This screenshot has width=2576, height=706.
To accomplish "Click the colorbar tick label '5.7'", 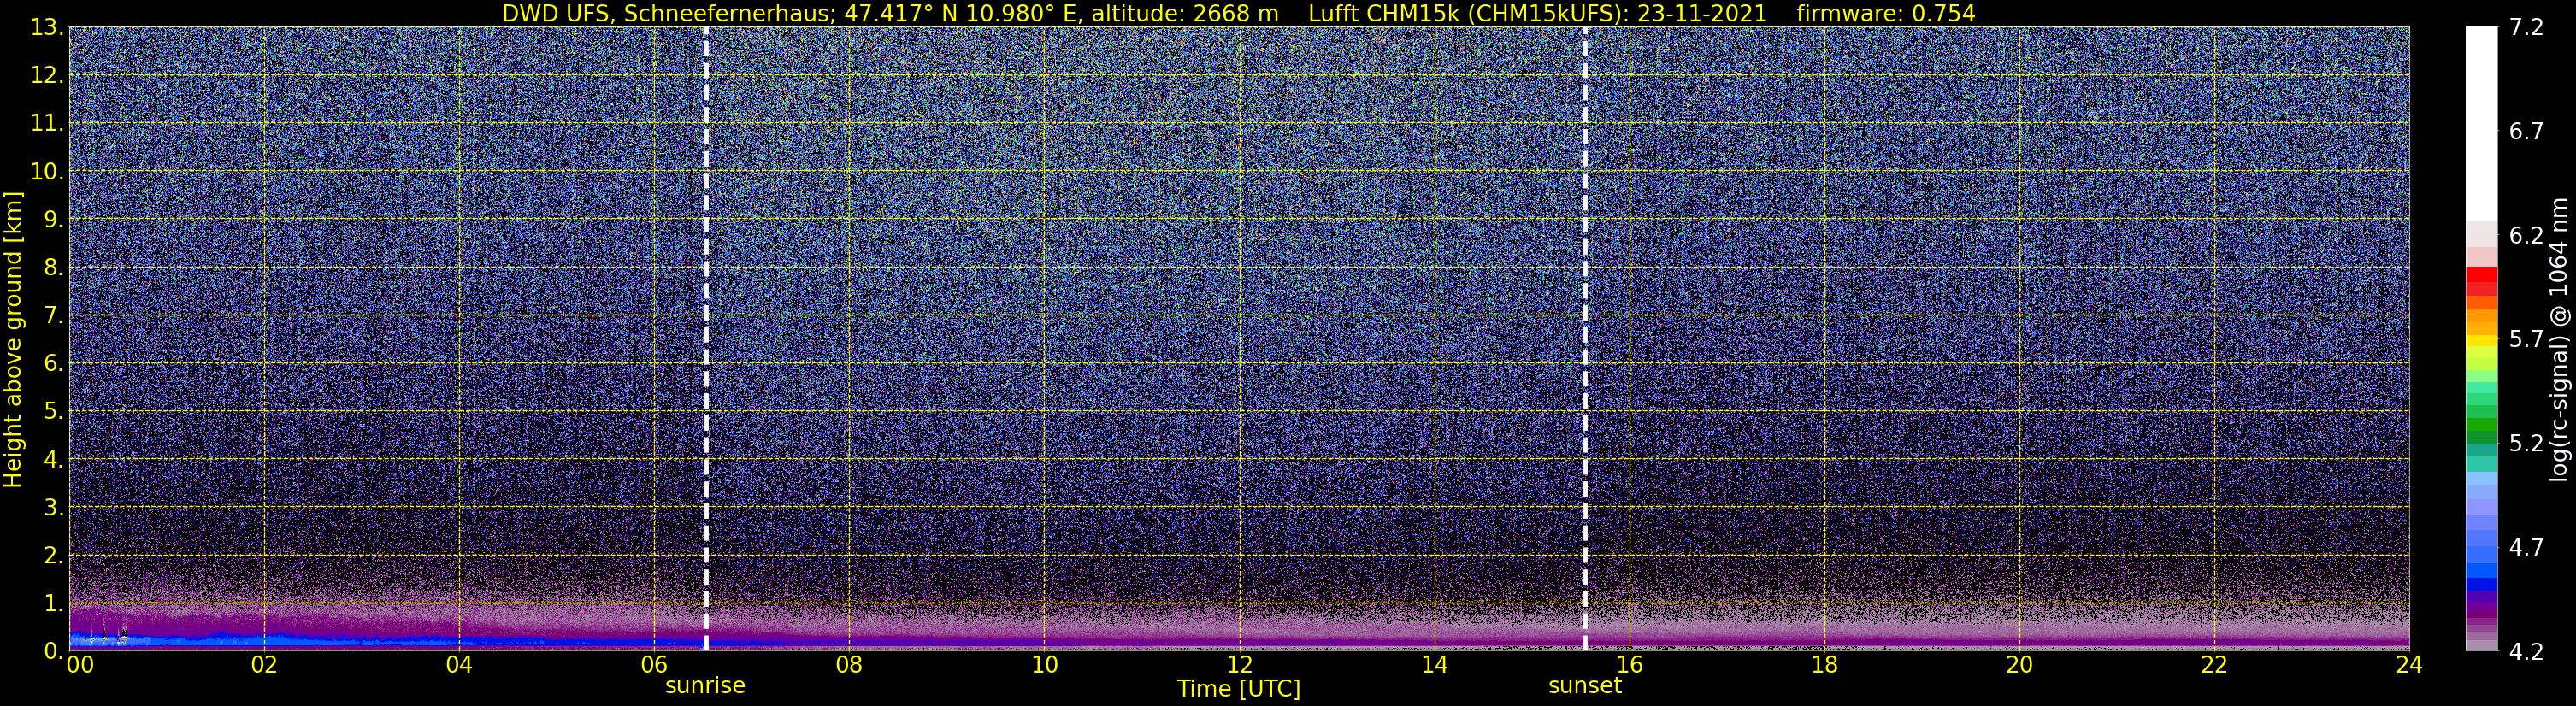I will [x=2526, y=339].
